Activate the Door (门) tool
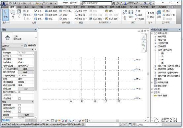Image resolution: width=183 pixels, height=128 pixels. coord(19,14)
